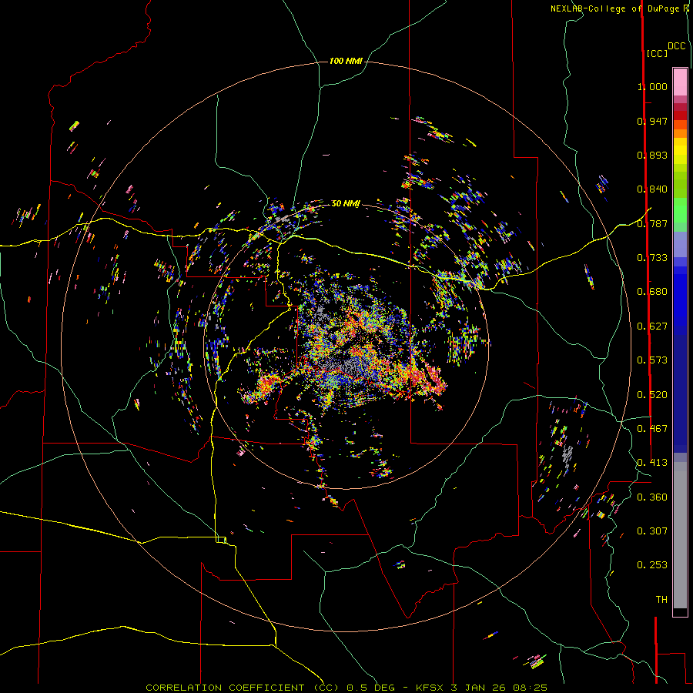Click the 0.893 scale value
693x693 pixels.
[652, 155]
